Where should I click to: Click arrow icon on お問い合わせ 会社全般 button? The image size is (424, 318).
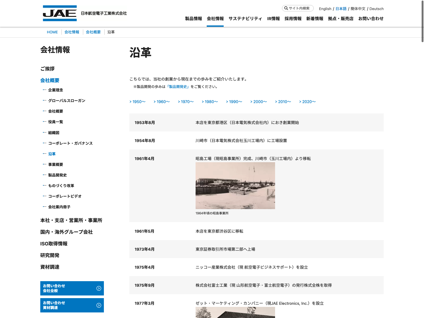click(x=99, y=288)
